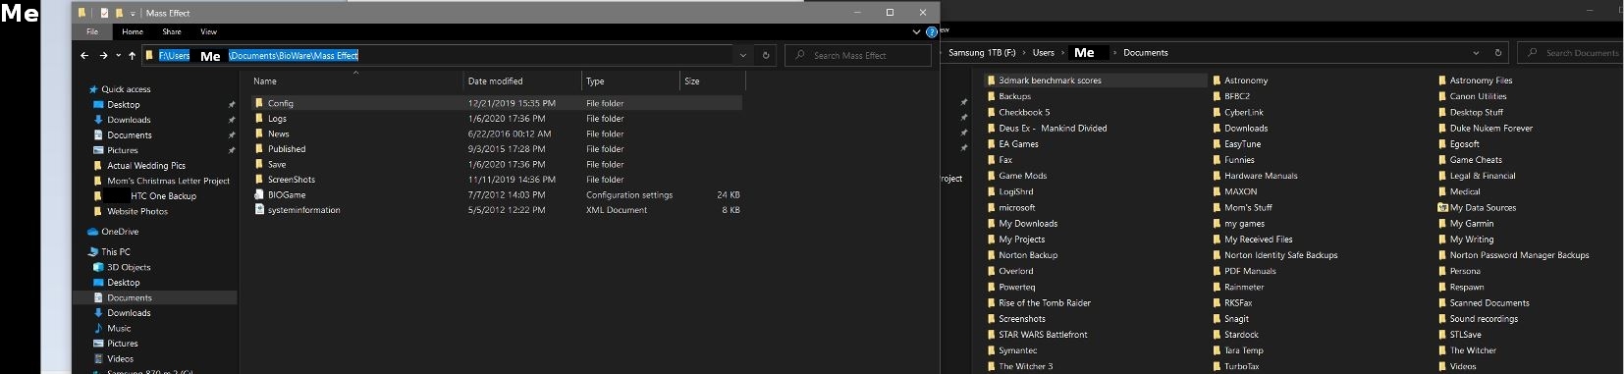Select date 12/21/2019 15:35 PM cell
Screen dimensions: 1624x374
point(512,103)
